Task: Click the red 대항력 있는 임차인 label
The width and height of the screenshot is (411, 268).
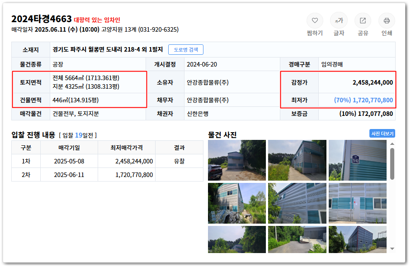Action: tap(97, 19)
